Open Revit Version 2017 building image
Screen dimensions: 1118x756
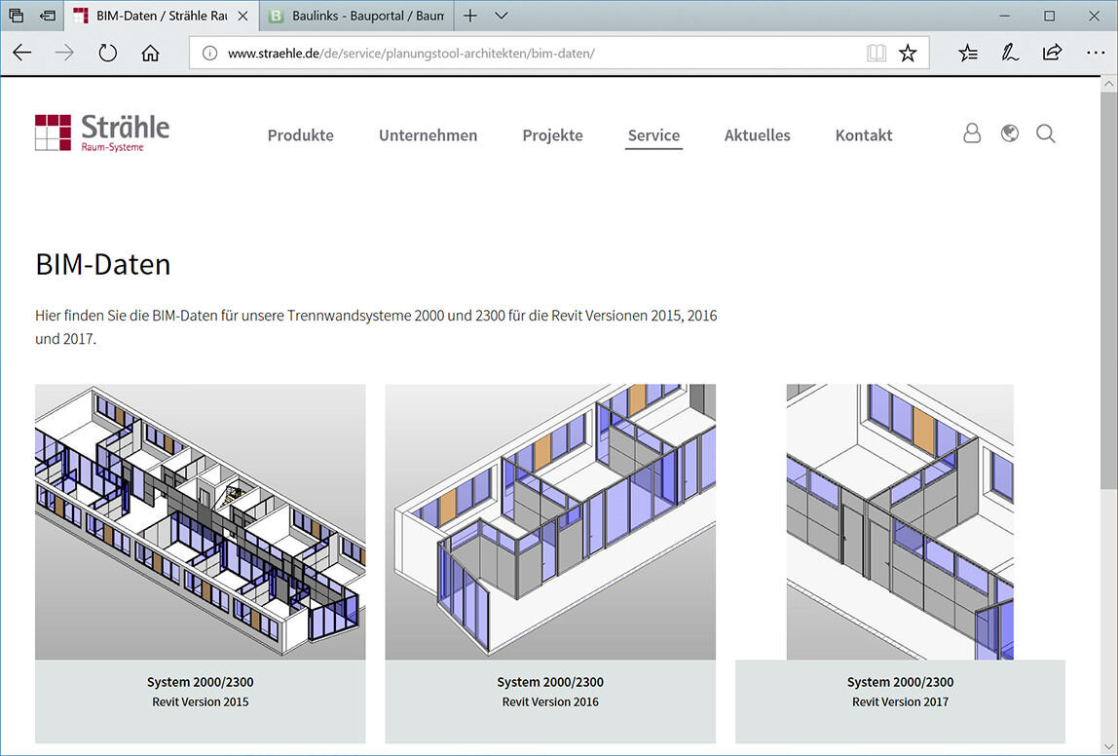900,522
